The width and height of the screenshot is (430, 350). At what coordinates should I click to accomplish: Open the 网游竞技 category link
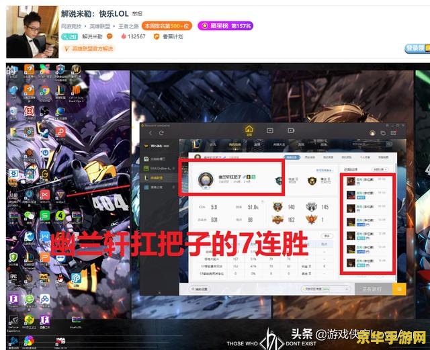[x=71, y=26]
